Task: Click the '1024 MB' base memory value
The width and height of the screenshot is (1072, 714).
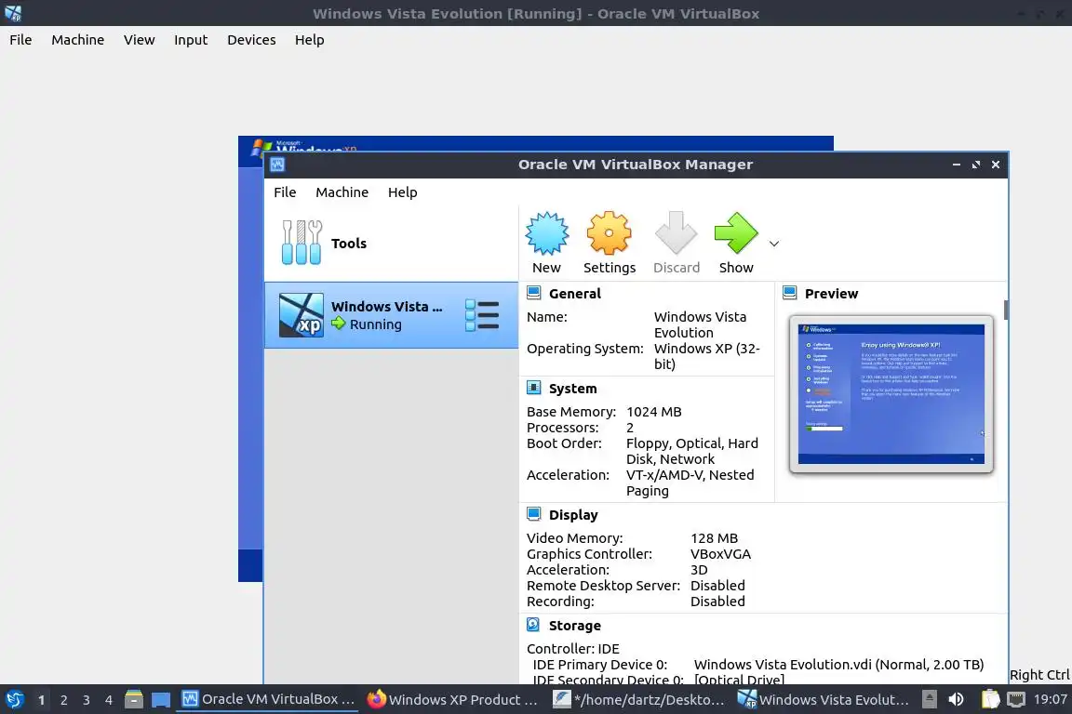Action: (x=653, y=412)
